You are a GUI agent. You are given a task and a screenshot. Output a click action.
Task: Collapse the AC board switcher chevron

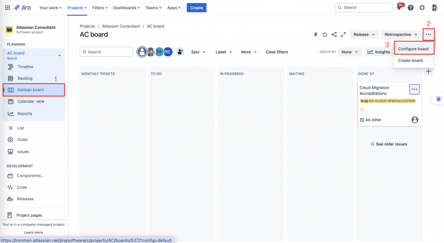tap(59, 55)
